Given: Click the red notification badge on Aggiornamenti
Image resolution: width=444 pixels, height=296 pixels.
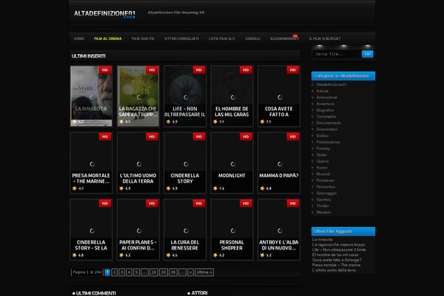Looking at the screenshot, I should tap(295, 36).
